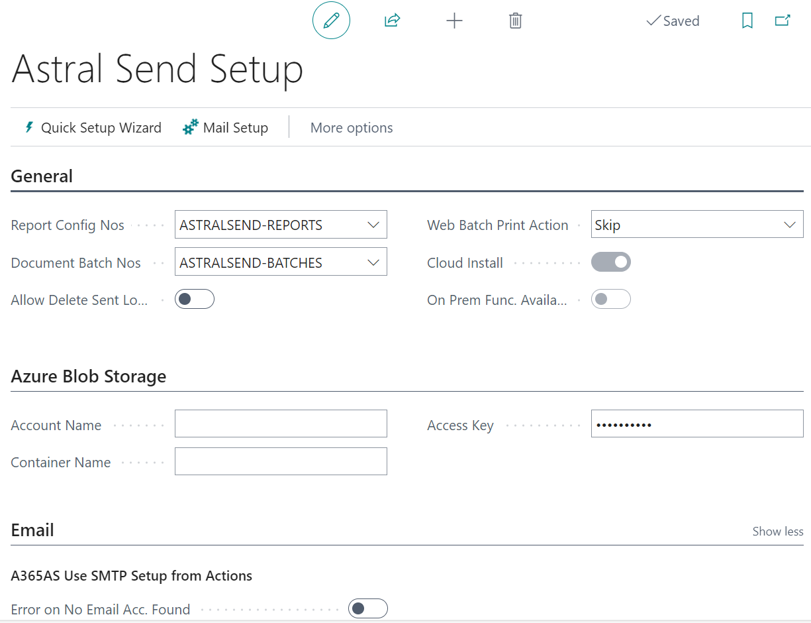Click the bookmark icon

click(747, 21)
